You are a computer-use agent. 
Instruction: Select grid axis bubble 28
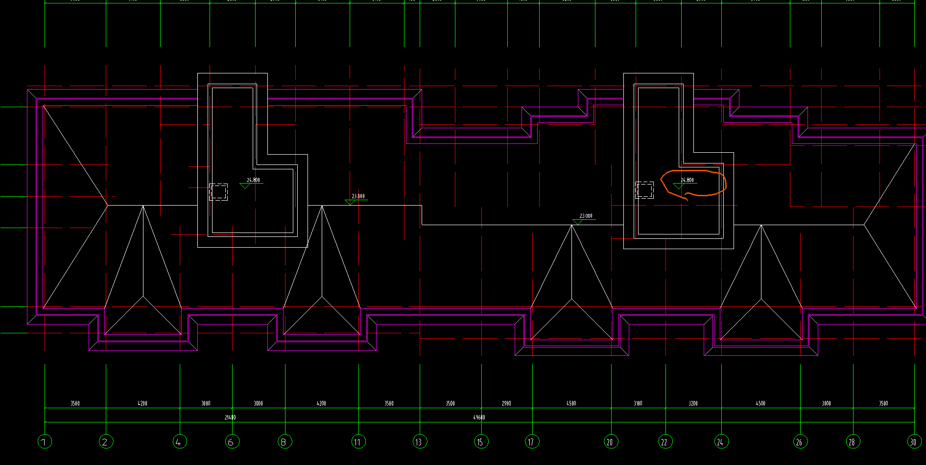pyautogui.click(x=853, y=442)
